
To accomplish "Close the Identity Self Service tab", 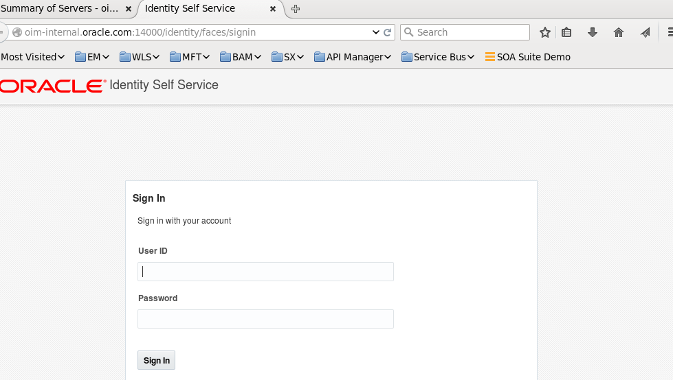I will pyautogui.click(x=273, y=9).
